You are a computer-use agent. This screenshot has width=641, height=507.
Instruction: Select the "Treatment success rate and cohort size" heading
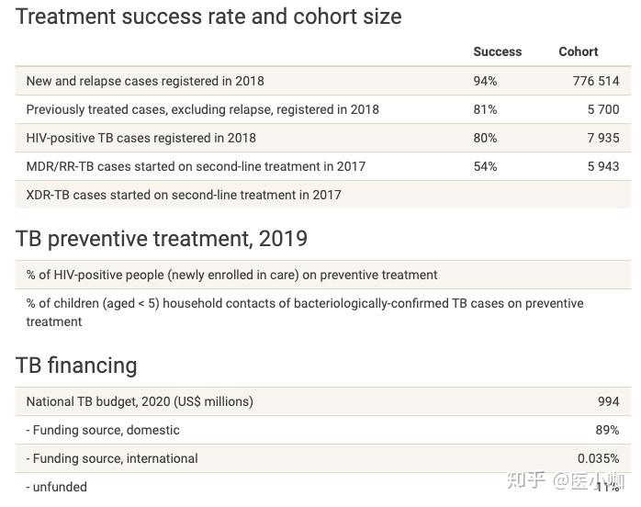pos(208,17)
